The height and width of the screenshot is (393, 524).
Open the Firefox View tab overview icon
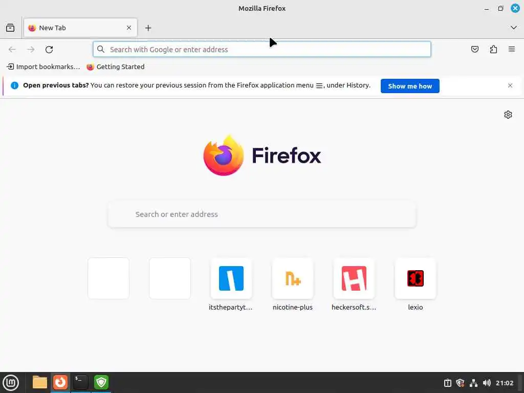pyautogui.click(x=10, y=28)
